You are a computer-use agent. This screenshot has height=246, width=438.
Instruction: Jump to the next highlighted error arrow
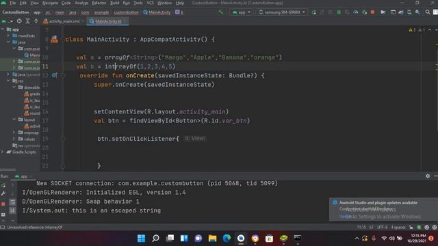[x=436, y=30]
